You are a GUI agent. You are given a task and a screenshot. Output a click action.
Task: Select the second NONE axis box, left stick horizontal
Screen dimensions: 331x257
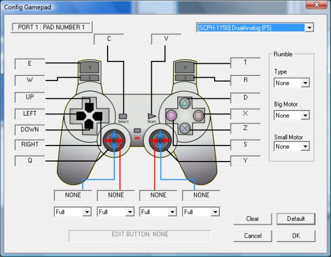(x=116, y=195)
